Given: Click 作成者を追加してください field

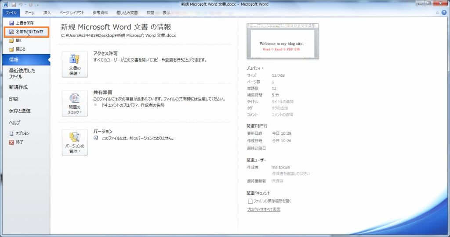Looking at the screenshot, I should [291, 174].
